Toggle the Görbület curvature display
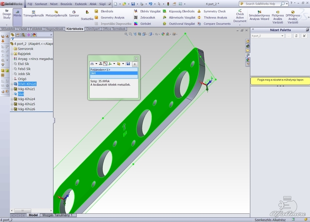Image resolution: width=310 pixels, height=222 pixels. [x=136, y=24]
